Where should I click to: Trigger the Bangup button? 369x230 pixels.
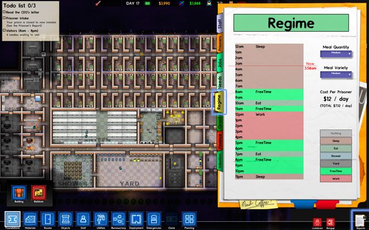pos(330,222)
